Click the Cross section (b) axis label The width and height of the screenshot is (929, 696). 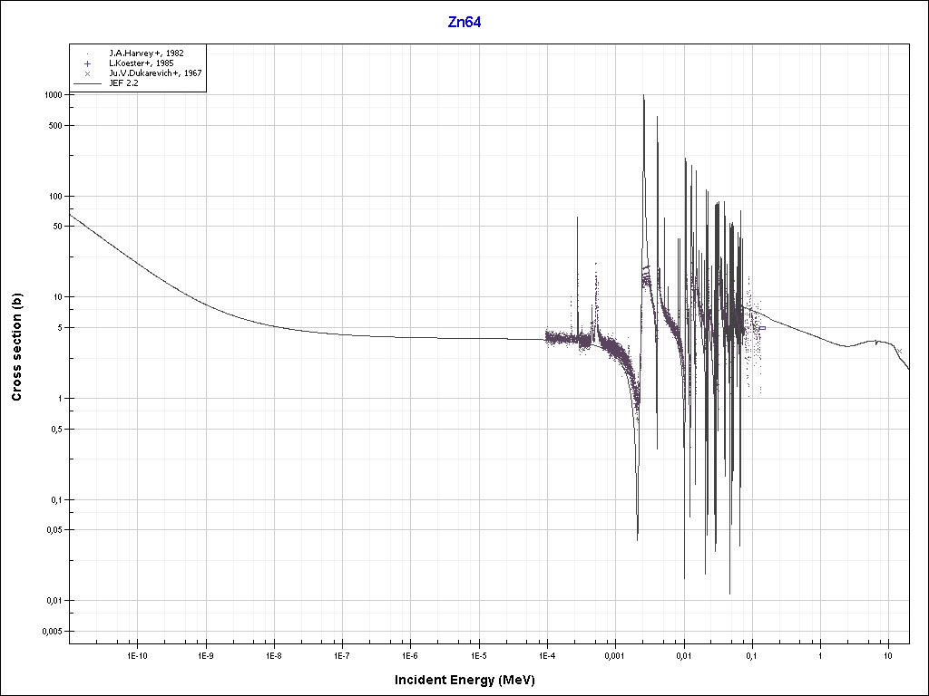point(16,347)
